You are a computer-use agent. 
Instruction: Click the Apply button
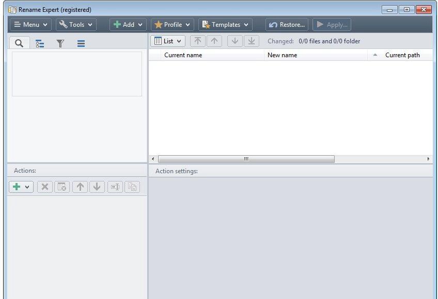(x=332, y=25)
